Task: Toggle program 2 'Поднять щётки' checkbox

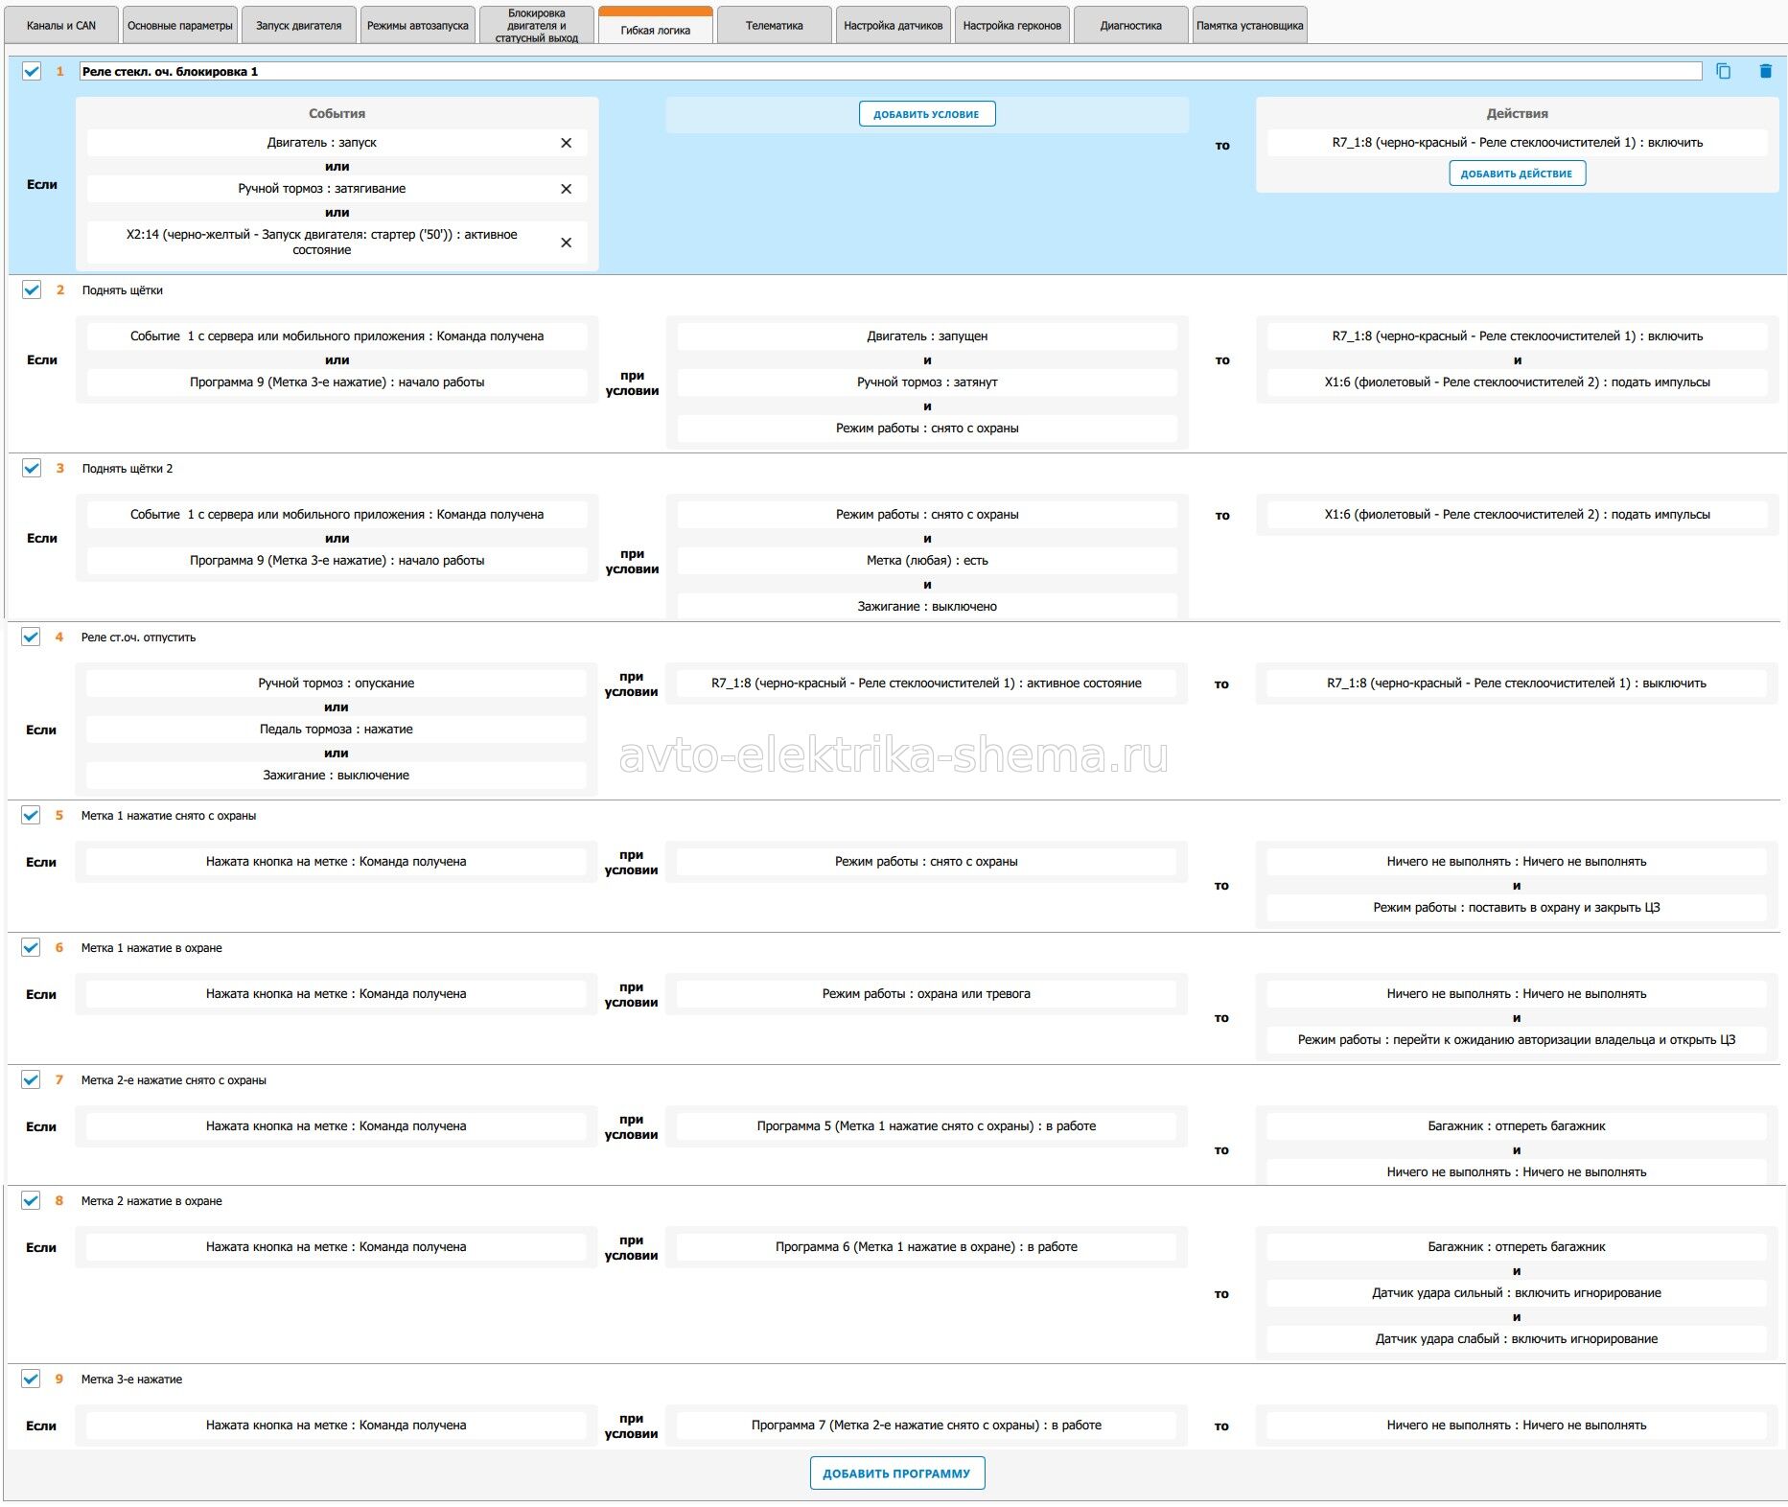Action: [x=32, y=290]
